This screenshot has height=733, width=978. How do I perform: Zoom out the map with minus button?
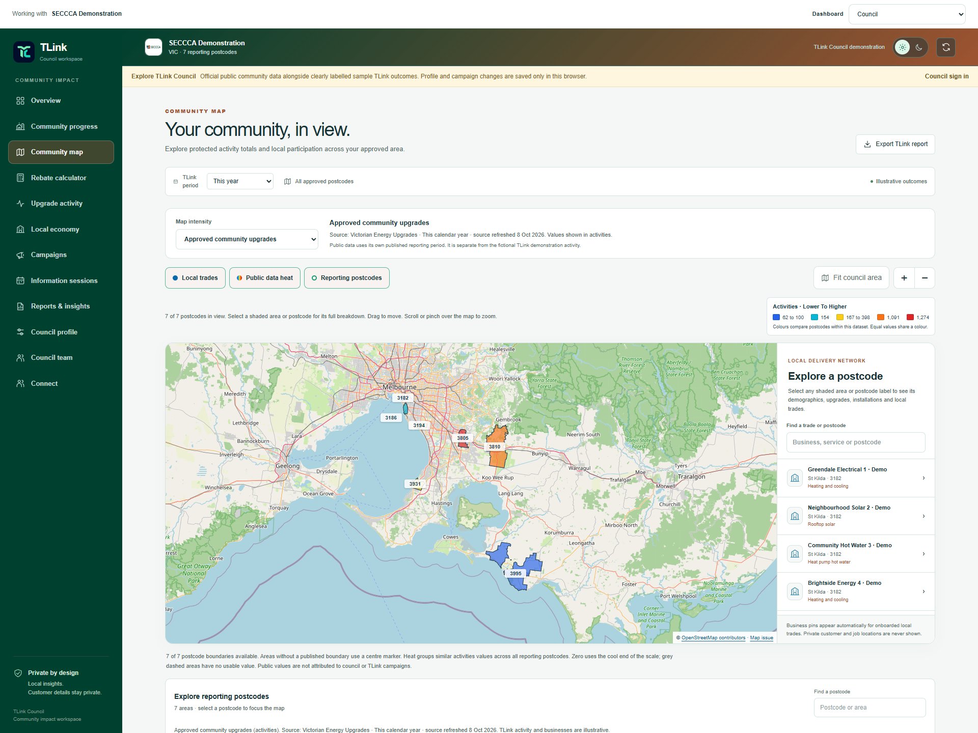pyautogui.click(x=925, y=278)
